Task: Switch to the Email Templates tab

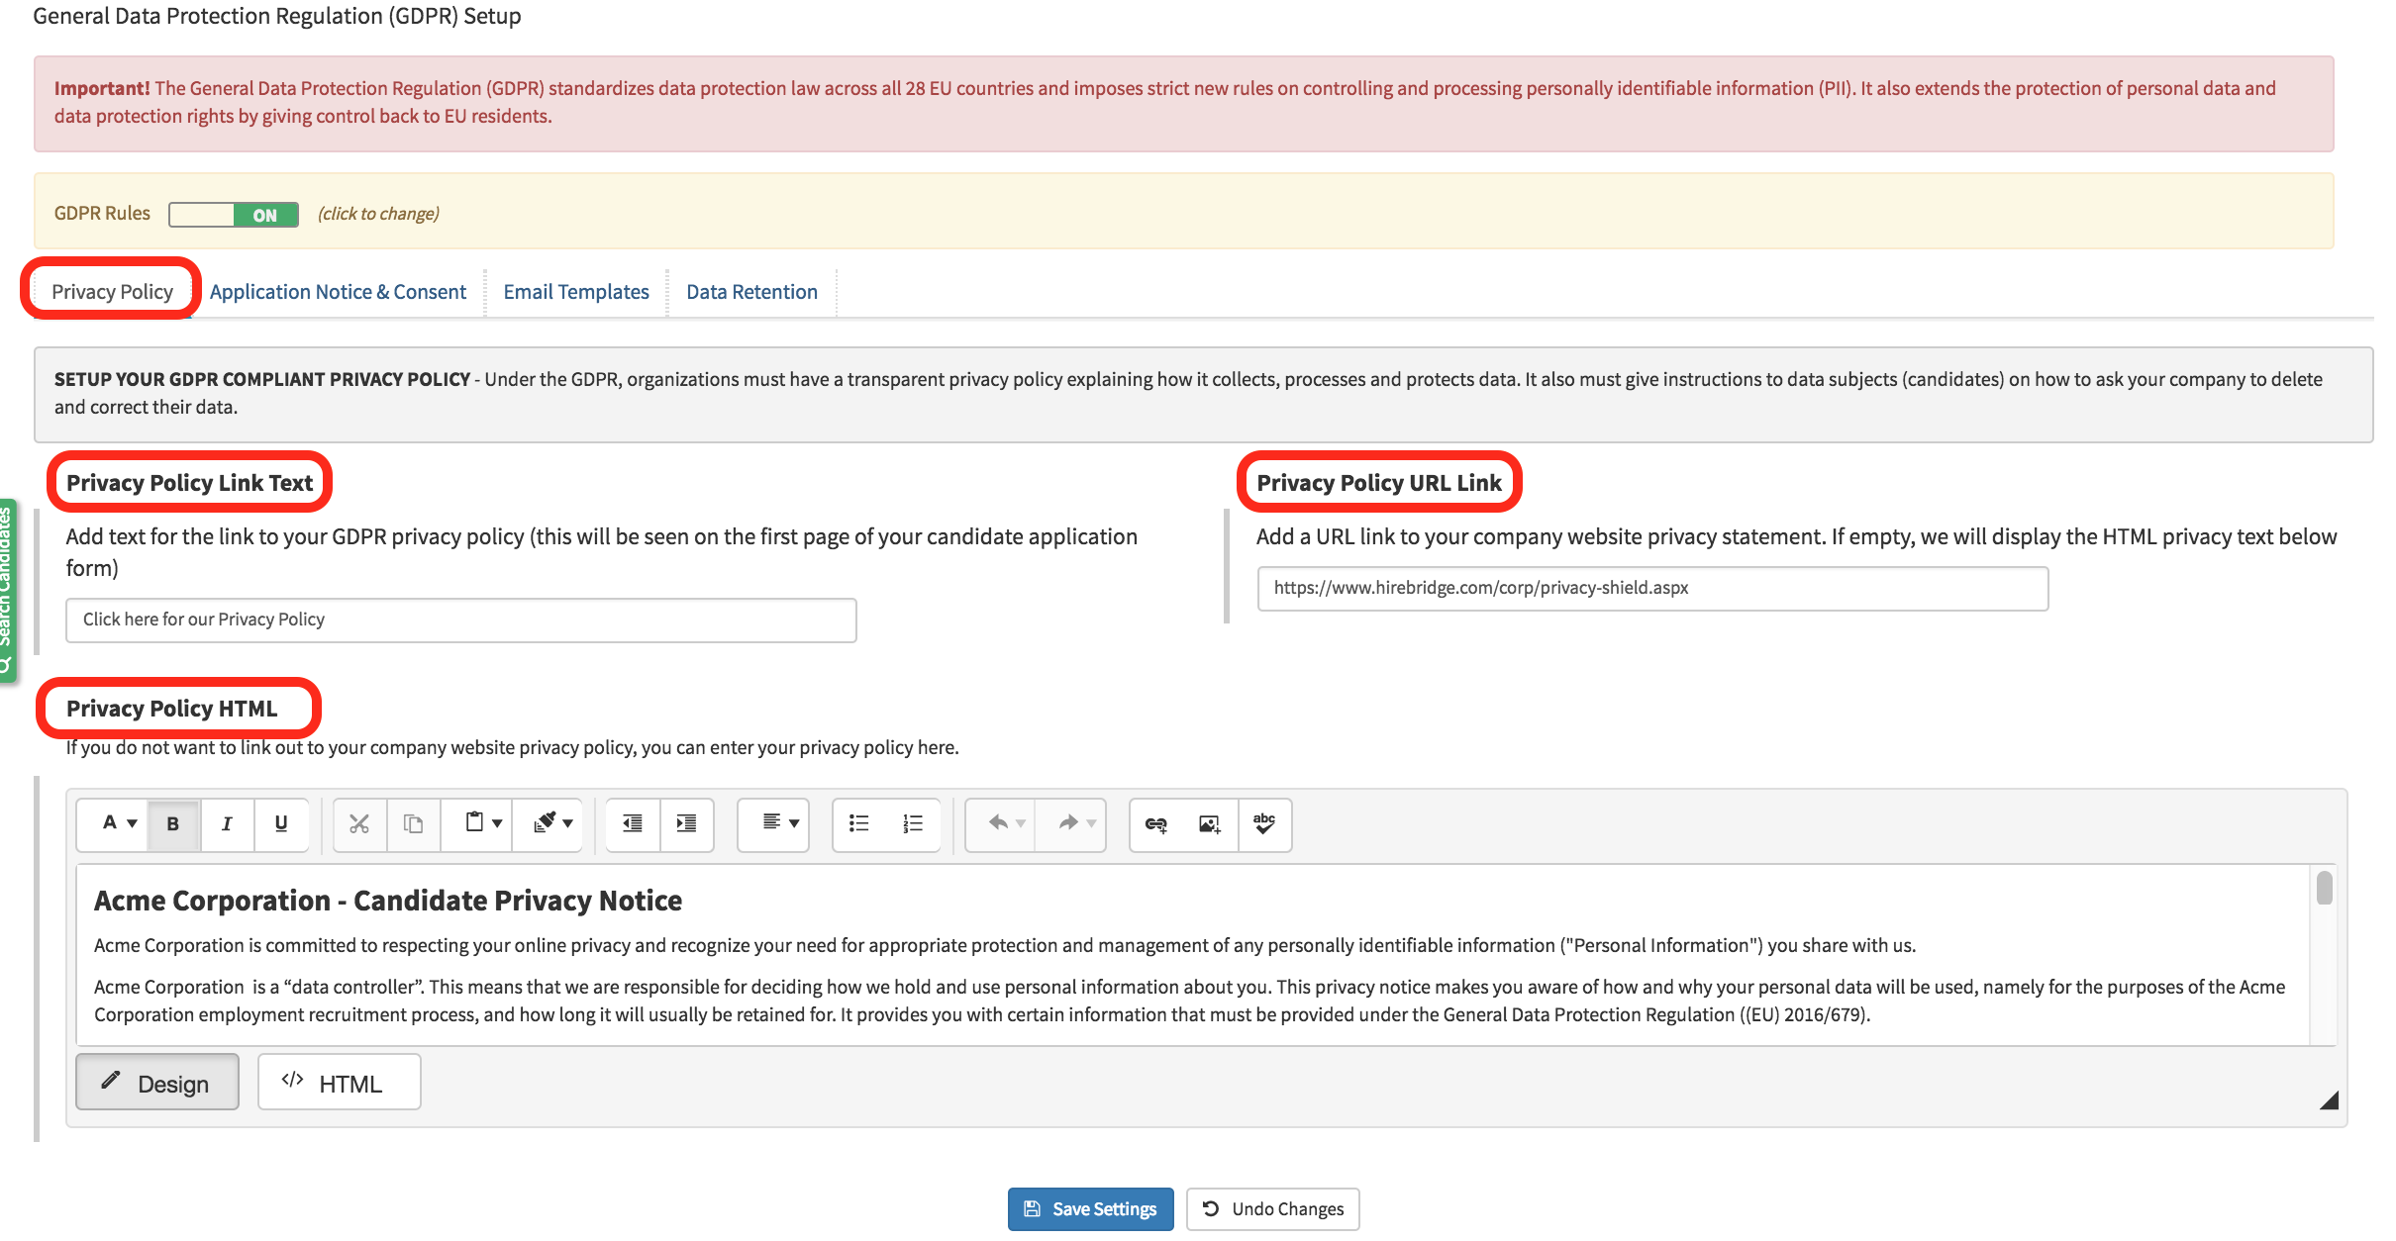Action: click(575, 291)
